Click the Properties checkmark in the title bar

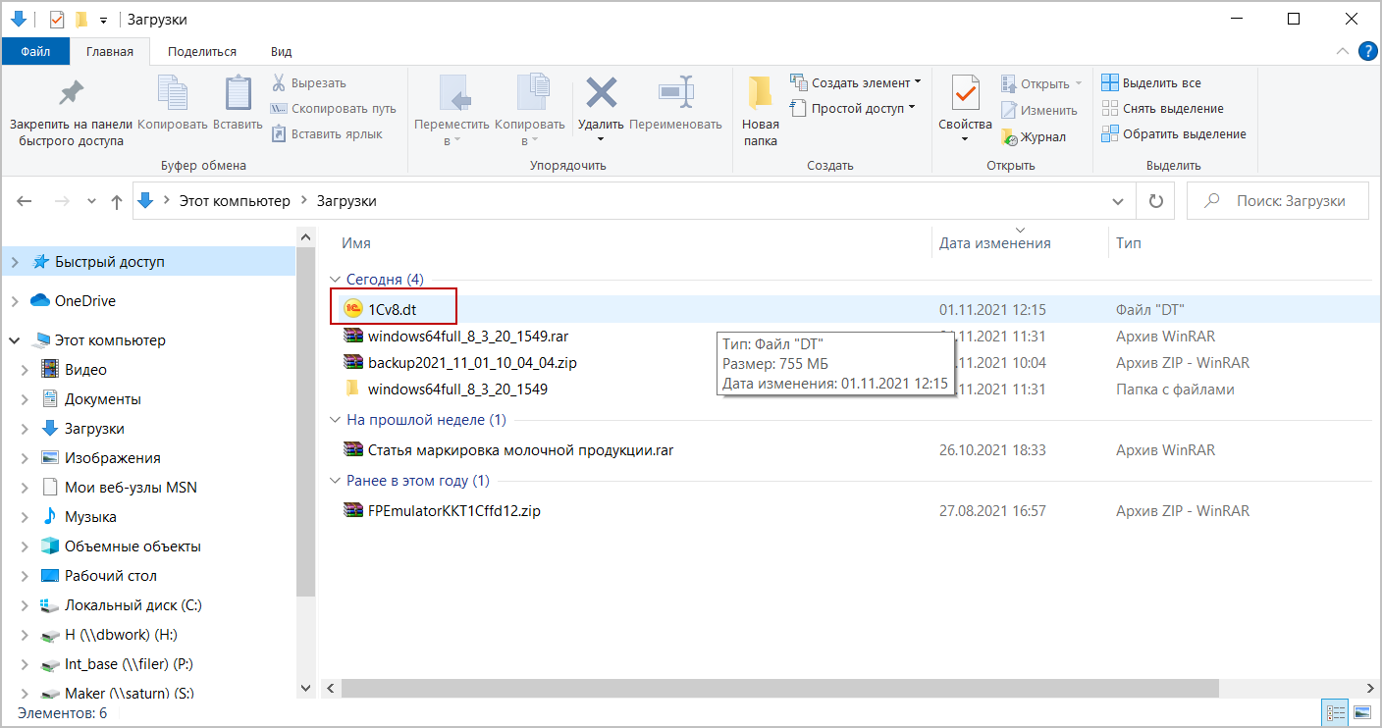click(57, 20)
